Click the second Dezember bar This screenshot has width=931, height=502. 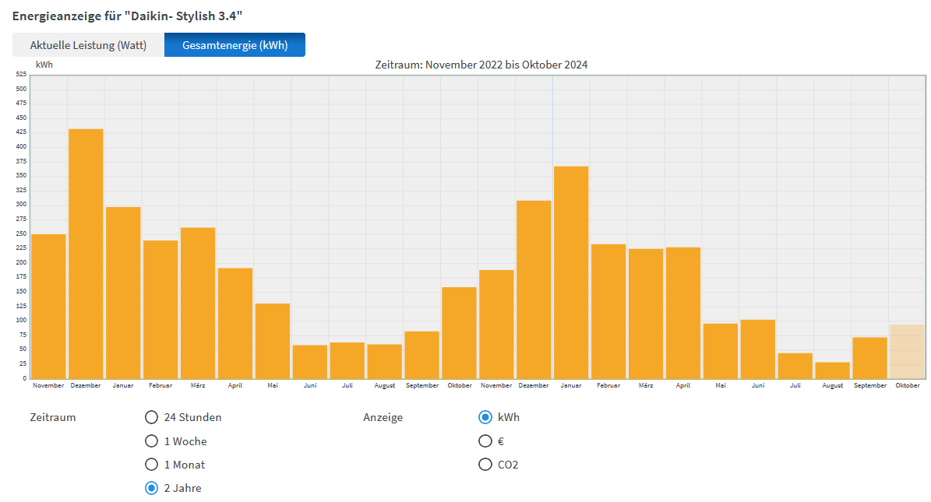click(534, 290)
